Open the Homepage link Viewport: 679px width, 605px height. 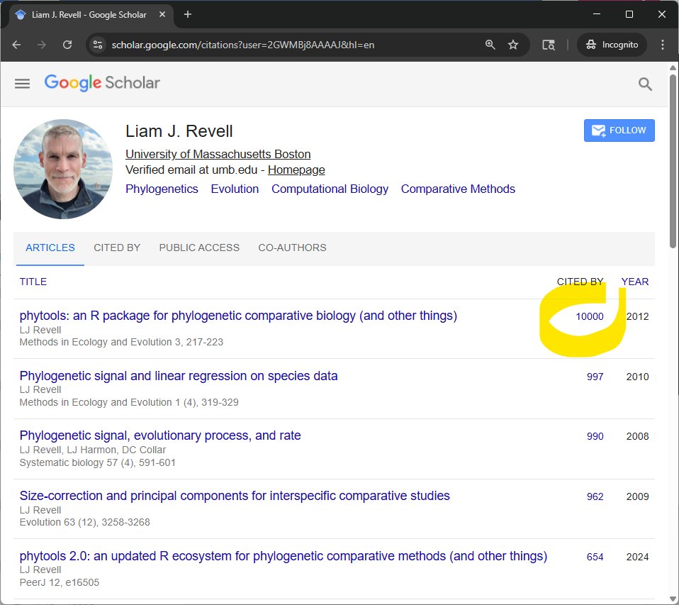296,170
